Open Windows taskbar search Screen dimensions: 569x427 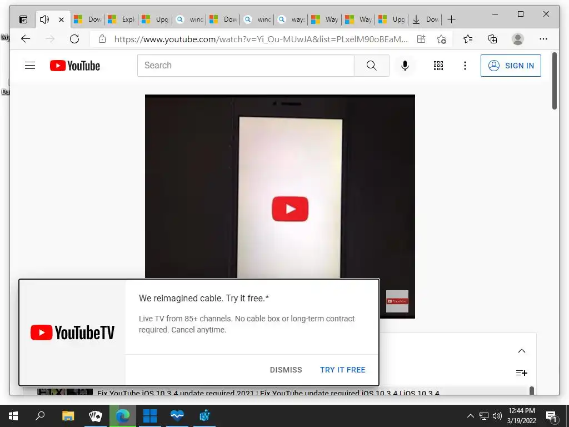coord(40,416)
